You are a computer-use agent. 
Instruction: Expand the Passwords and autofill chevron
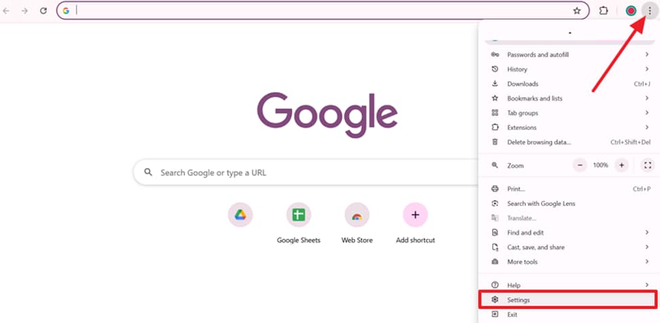(647, 55)
